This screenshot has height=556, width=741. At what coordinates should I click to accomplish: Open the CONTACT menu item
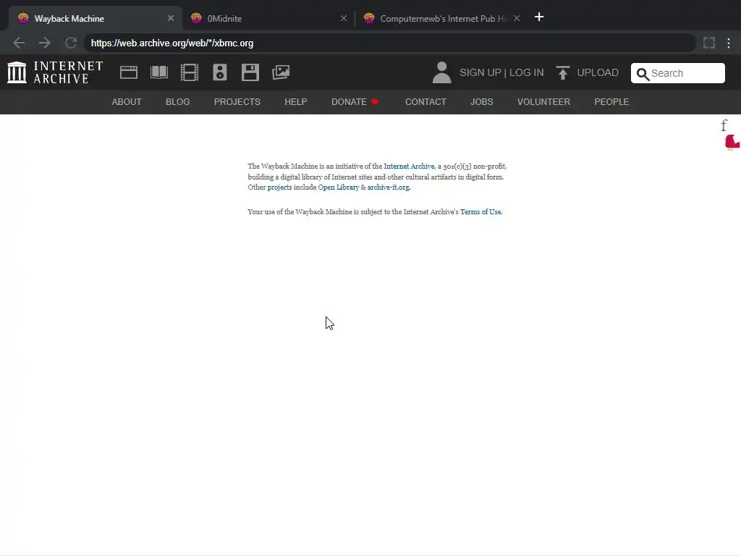click(x=425, y=101)
